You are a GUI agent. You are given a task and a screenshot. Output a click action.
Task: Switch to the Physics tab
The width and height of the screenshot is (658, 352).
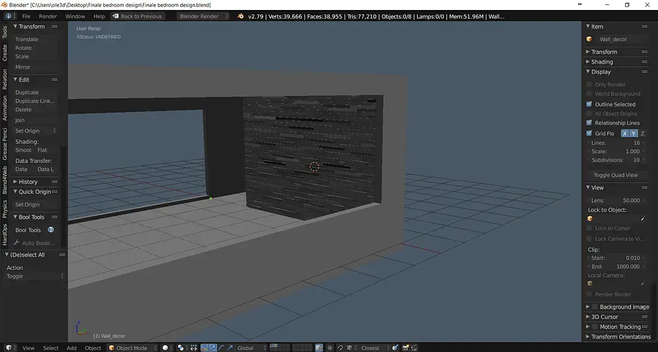(4, 209)
